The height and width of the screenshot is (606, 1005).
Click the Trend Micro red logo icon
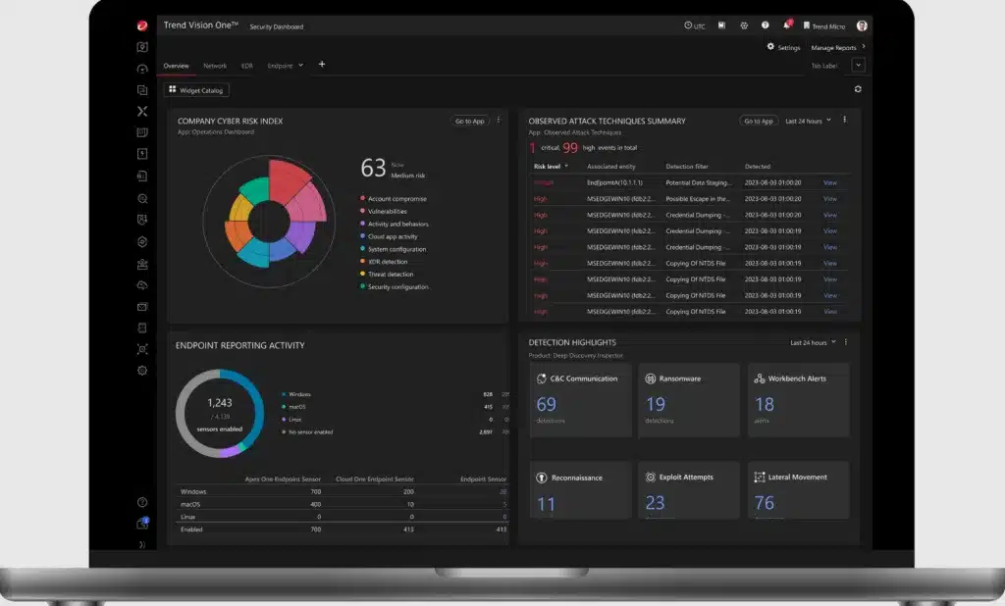tap(142, 25)
